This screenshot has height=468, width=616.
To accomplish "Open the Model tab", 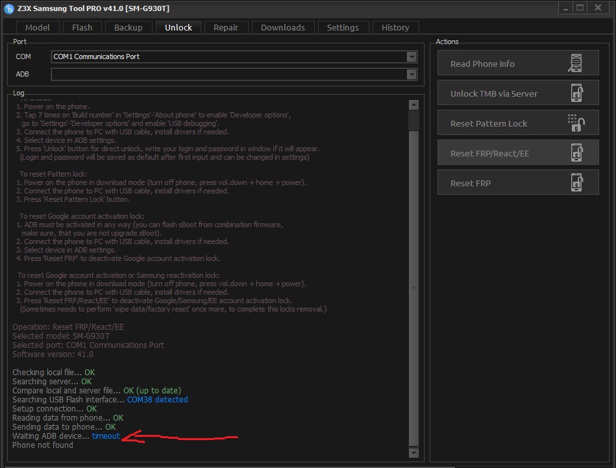I will pyautogui.click(x=37, y=27).
